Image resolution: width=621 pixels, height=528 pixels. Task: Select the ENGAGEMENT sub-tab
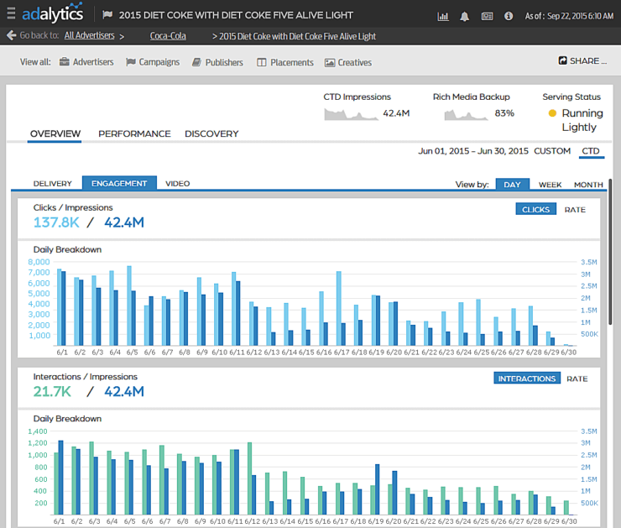point(119,183)
